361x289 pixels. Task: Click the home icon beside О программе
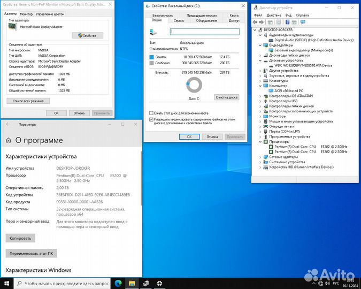8,140
